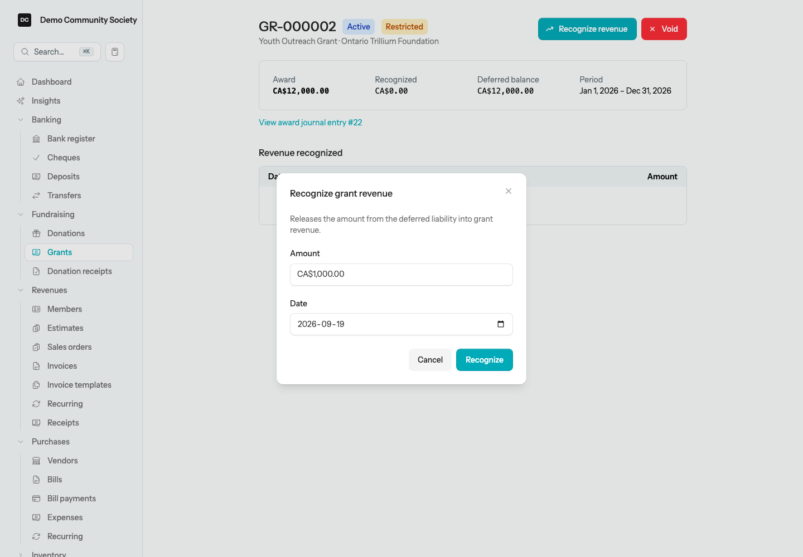This screenshot has width=803, height=557.
Task: Open the Grants page
Action: (79, 252)
